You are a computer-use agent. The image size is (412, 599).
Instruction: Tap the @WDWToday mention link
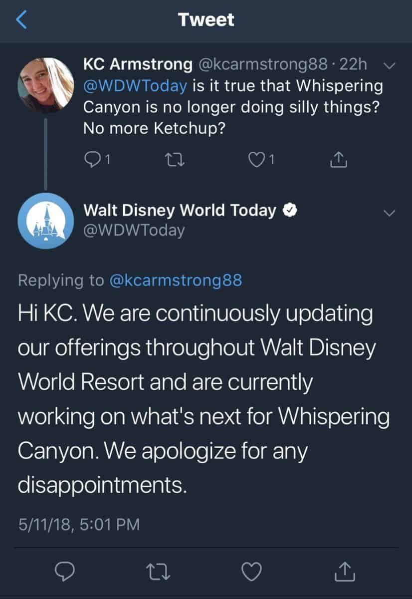pos(135,86)
